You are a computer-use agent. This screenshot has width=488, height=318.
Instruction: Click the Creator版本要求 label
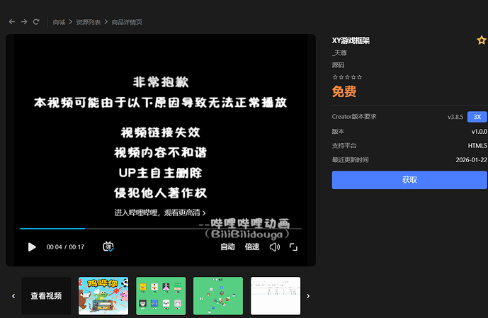click(x=354, y=117)
